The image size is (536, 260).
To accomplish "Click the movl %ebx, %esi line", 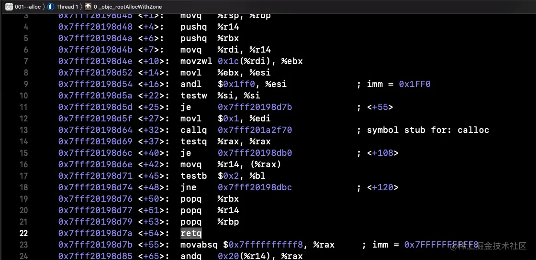I will point(225,73).
